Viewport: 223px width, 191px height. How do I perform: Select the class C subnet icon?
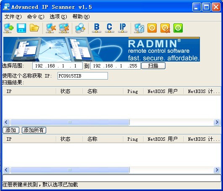coord(109,28)
